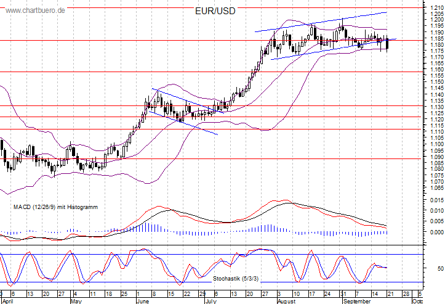This screenshot has height=304, width=445.
Task: Click the August month label
Action: pos(287,302)
